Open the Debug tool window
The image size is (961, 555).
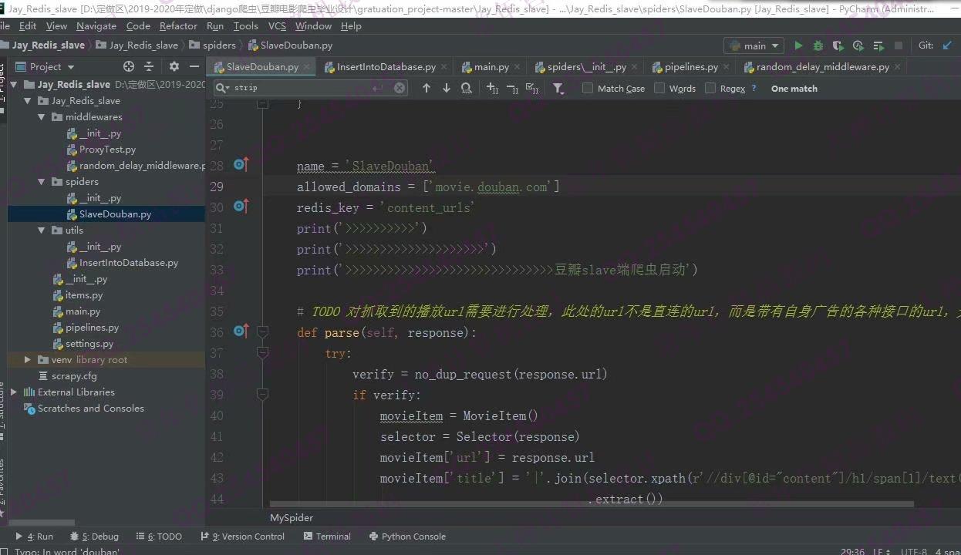tap(94, 536)
